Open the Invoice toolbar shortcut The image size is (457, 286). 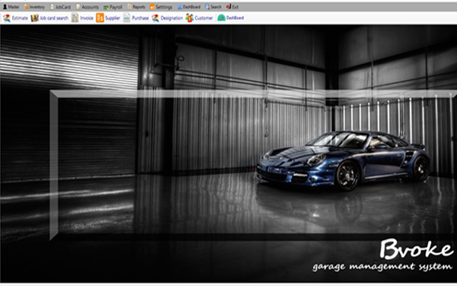82,18
